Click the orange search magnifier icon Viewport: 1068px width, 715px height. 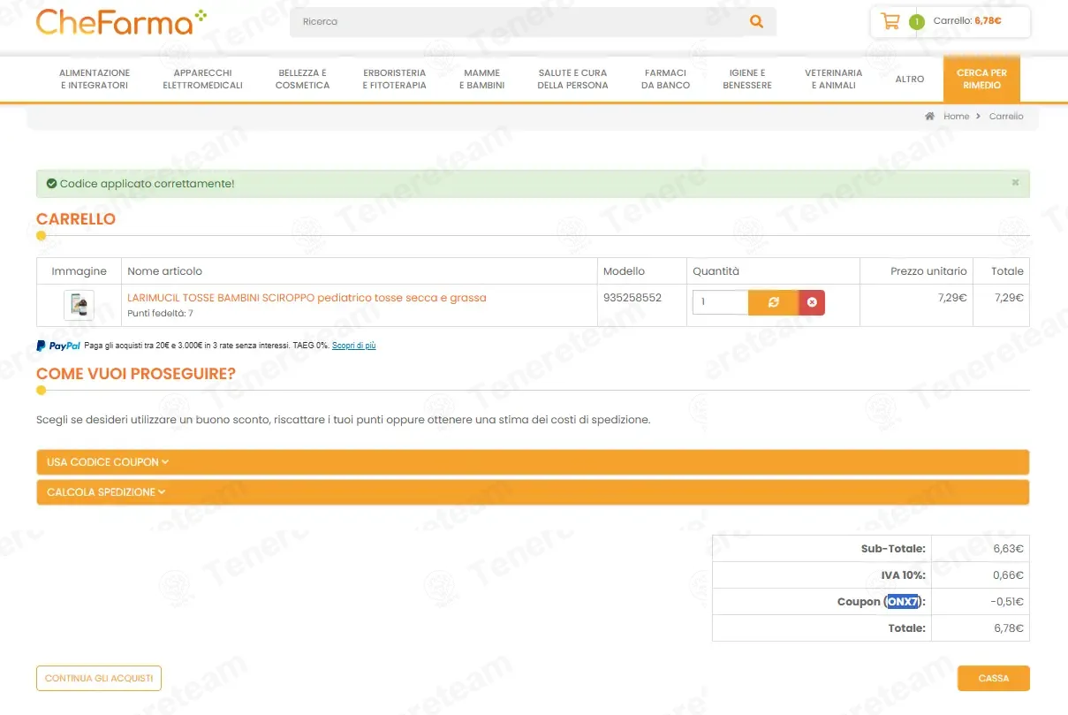(756, 22)
